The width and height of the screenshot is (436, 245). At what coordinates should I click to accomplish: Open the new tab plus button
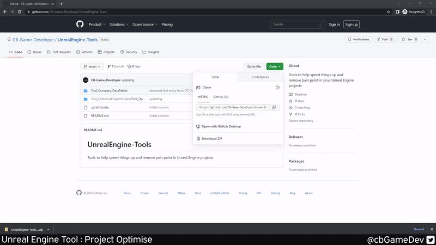pyautogui.click(x=61, y=4)
